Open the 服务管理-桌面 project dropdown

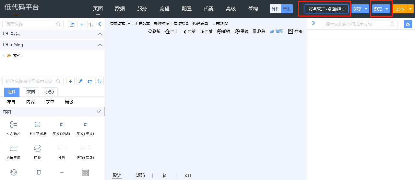(x=327, y=9)
